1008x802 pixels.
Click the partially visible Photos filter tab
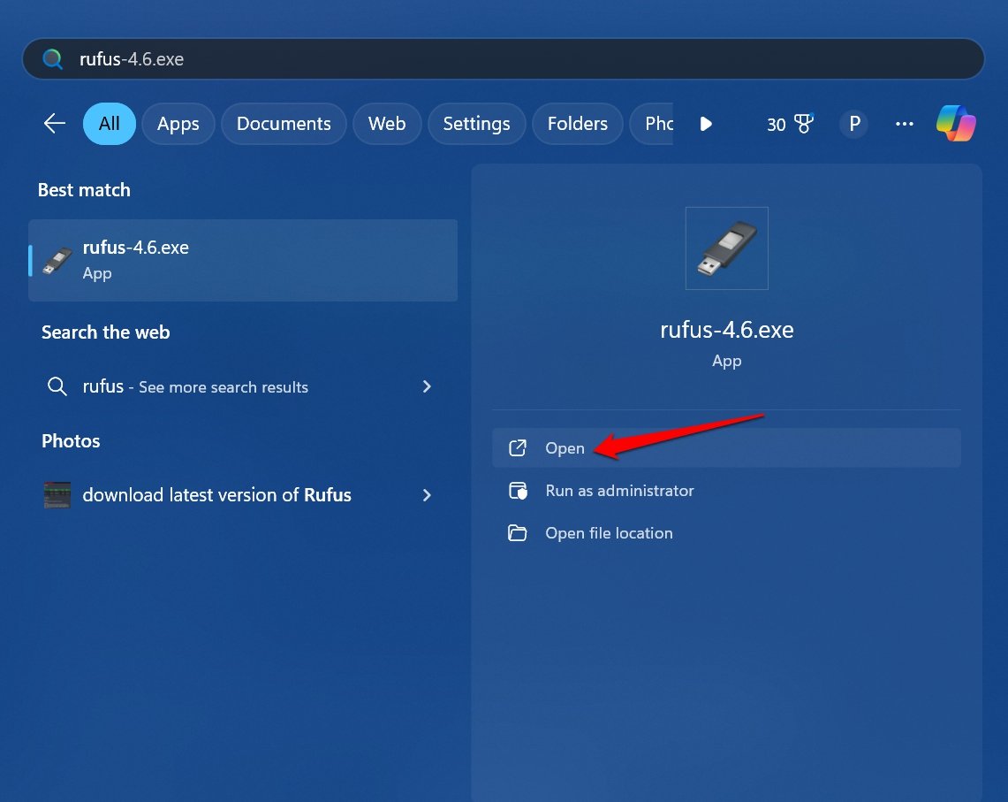point(651,124)
